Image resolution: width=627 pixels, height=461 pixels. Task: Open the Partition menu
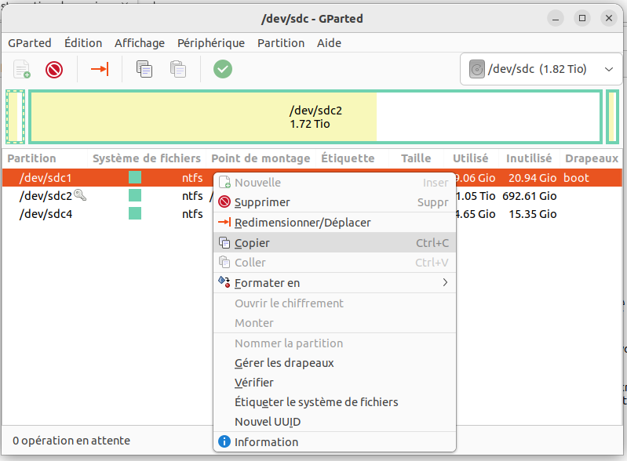281,43
